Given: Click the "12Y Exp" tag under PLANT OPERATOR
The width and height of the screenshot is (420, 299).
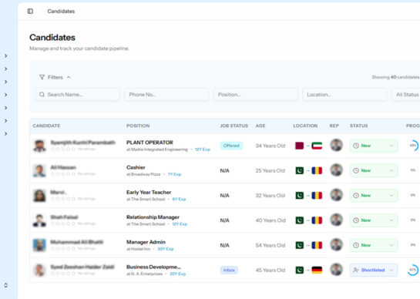Looking at the screenshot, I should coord(203,149).
